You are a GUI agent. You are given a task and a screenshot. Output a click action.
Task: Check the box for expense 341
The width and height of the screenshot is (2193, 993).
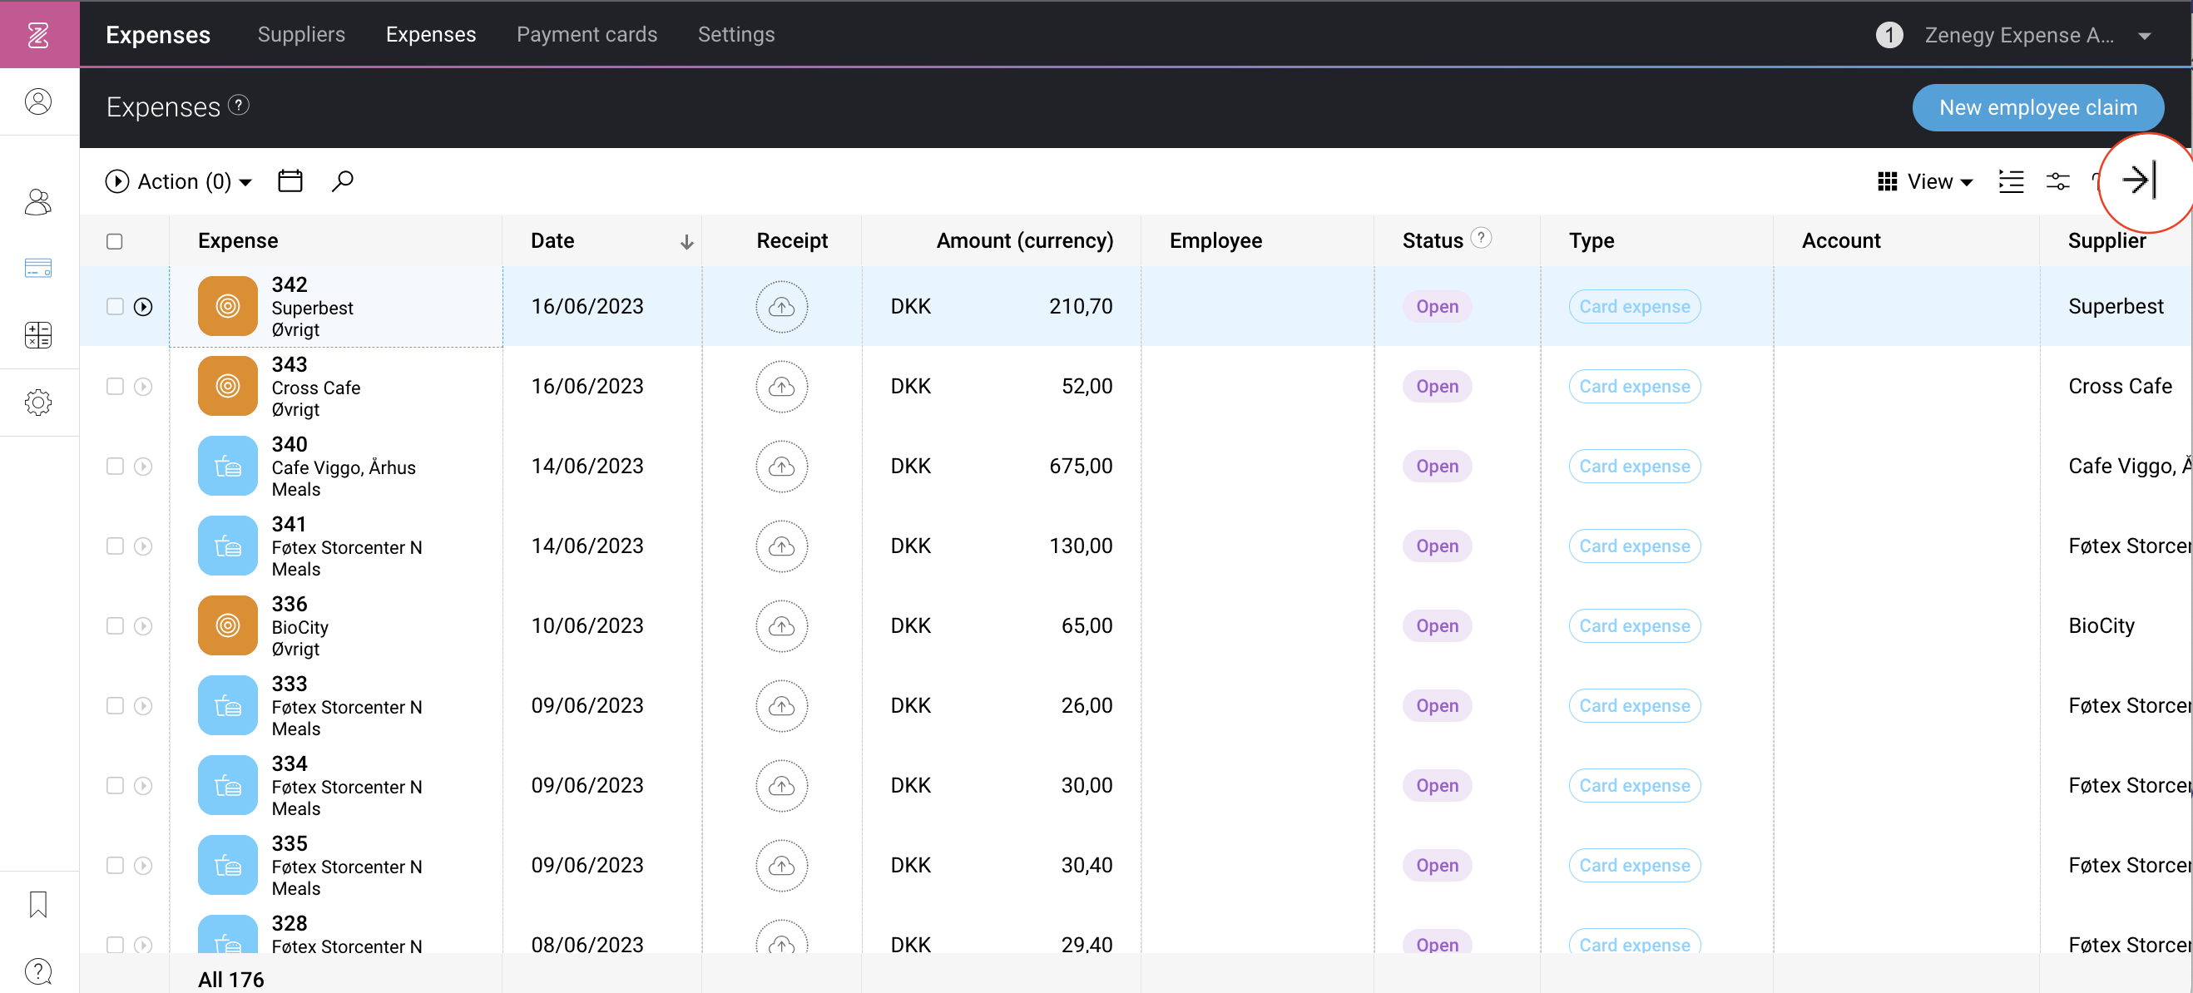(x=115, y=546)
